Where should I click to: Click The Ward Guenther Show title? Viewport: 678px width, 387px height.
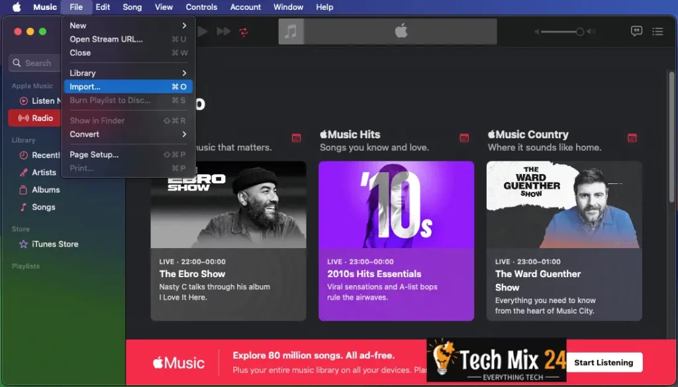(x=538, y=280)
